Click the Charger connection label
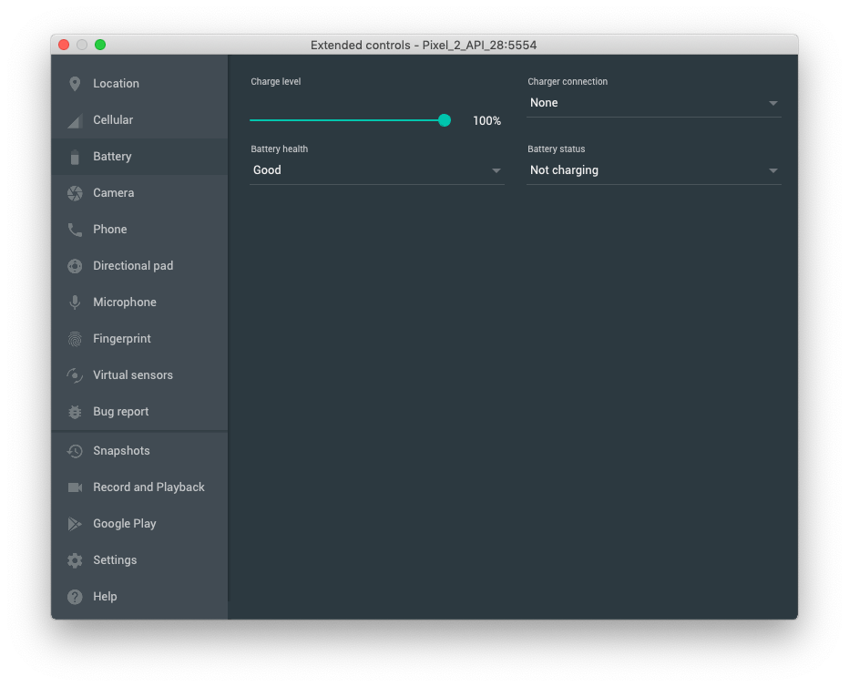The width and height of the screenshot is (849, 687). click(x=568, y=81)
